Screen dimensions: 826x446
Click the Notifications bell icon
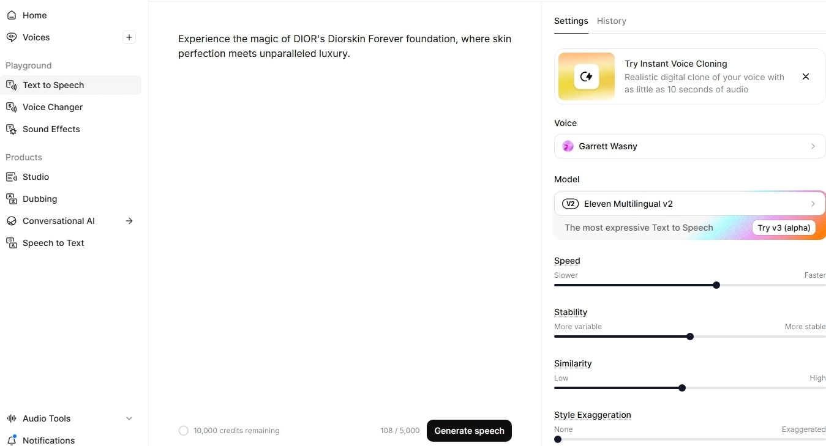point(12,440)
